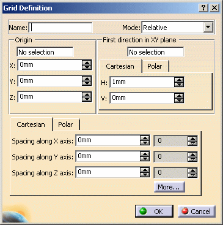Increase H value with up arrow
Viewport: 223px width, 225px height.
pyautogui.click(x=179, y=80)
